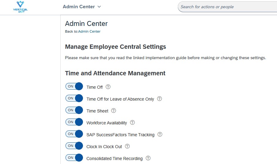
Task: Click the Time Sheet setting label
Action: click(x=97, y=111)
